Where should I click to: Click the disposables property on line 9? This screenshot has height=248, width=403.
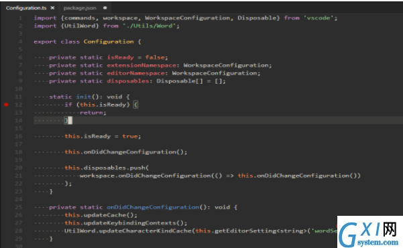coord(127,81)
